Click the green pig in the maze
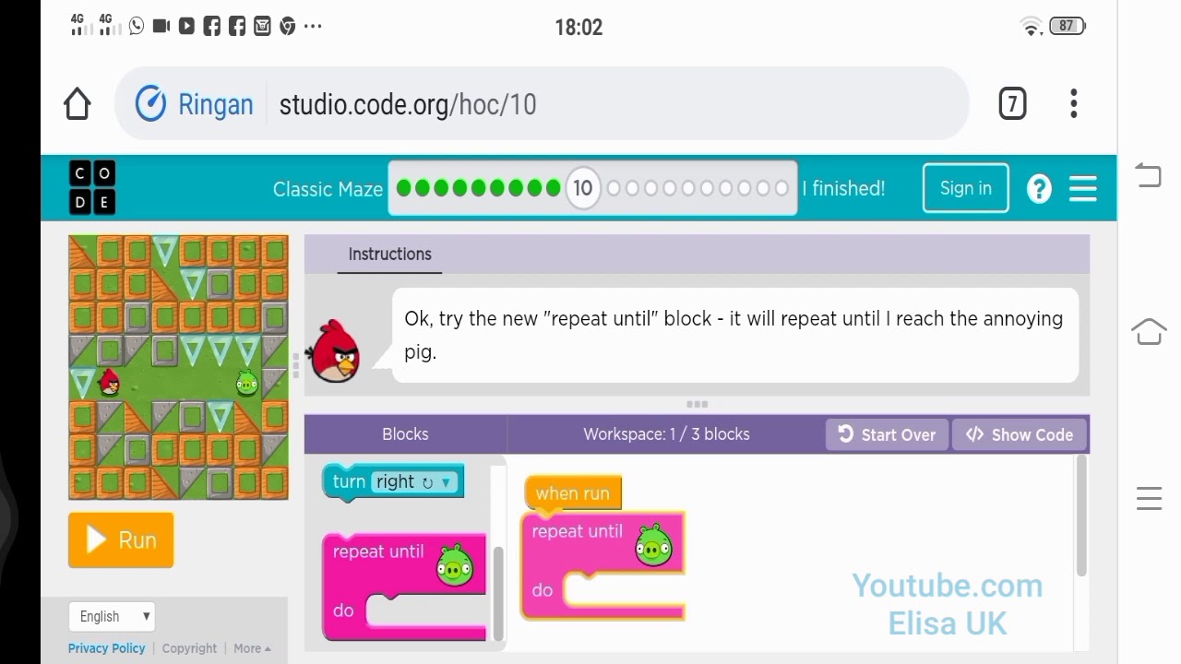Screen dimensions: 1181x664 pos(246,382)
